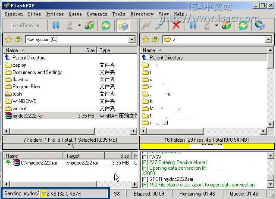Open the Sites menu

click(34, 14)
